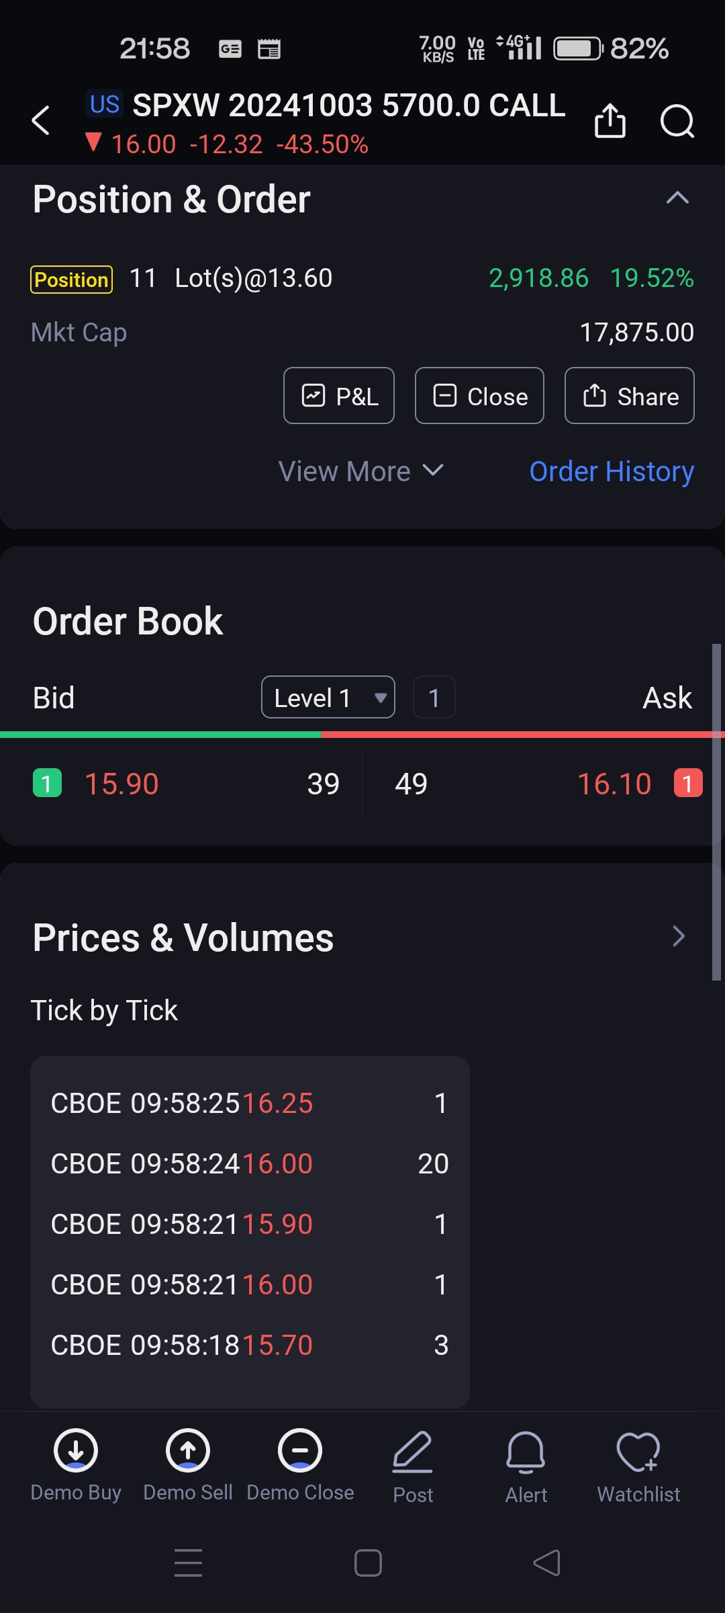The image size is (725, 1613).
Task: Tap the Demo Buy icon
Action: point(76,1450)
